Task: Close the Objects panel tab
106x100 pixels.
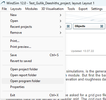Action: [102, 26]
